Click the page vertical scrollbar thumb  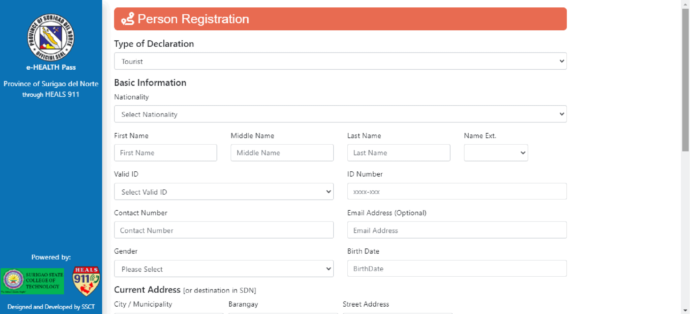tap(685, 80)
